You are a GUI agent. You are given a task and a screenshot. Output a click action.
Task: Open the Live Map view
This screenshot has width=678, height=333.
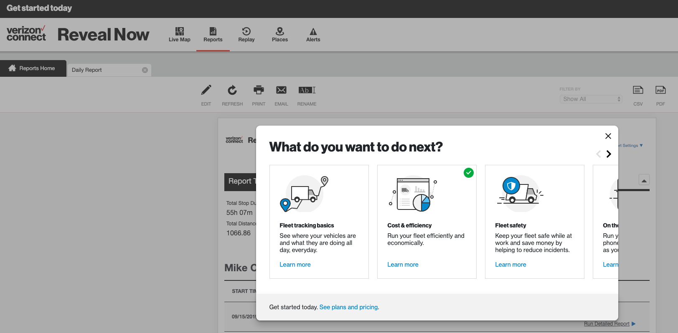(180, 35)
